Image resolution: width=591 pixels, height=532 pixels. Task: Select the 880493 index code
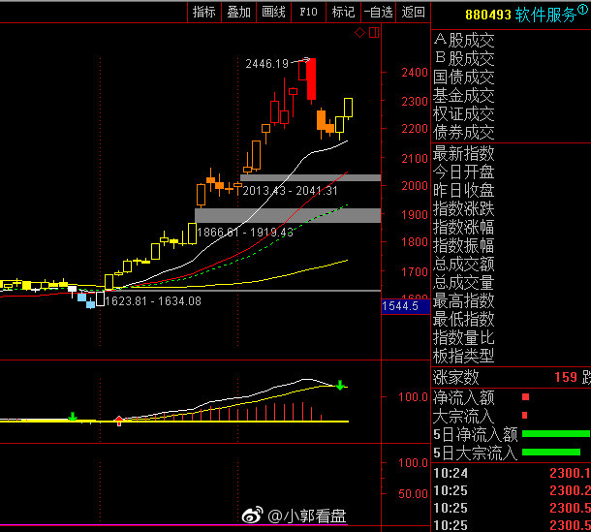488,15
